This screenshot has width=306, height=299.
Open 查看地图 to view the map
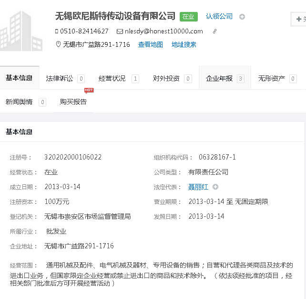pos(151,44)
